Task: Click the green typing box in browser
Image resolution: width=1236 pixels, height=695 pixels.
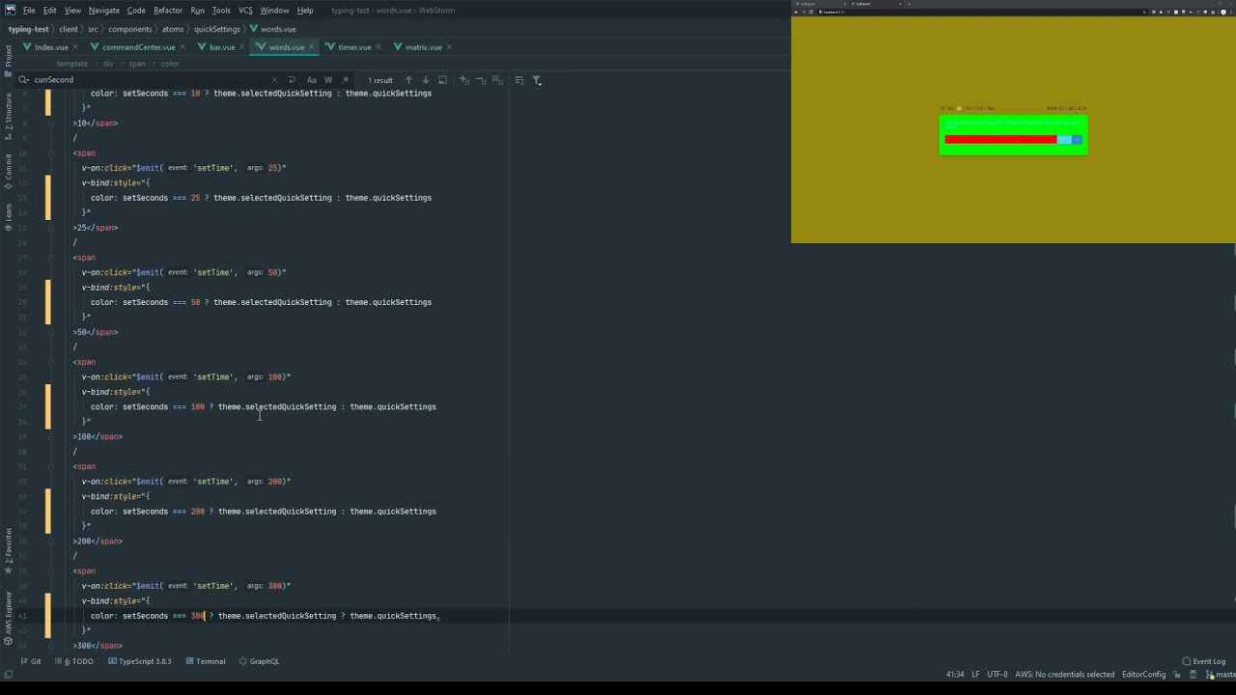Action: (x=1013, y=134)
